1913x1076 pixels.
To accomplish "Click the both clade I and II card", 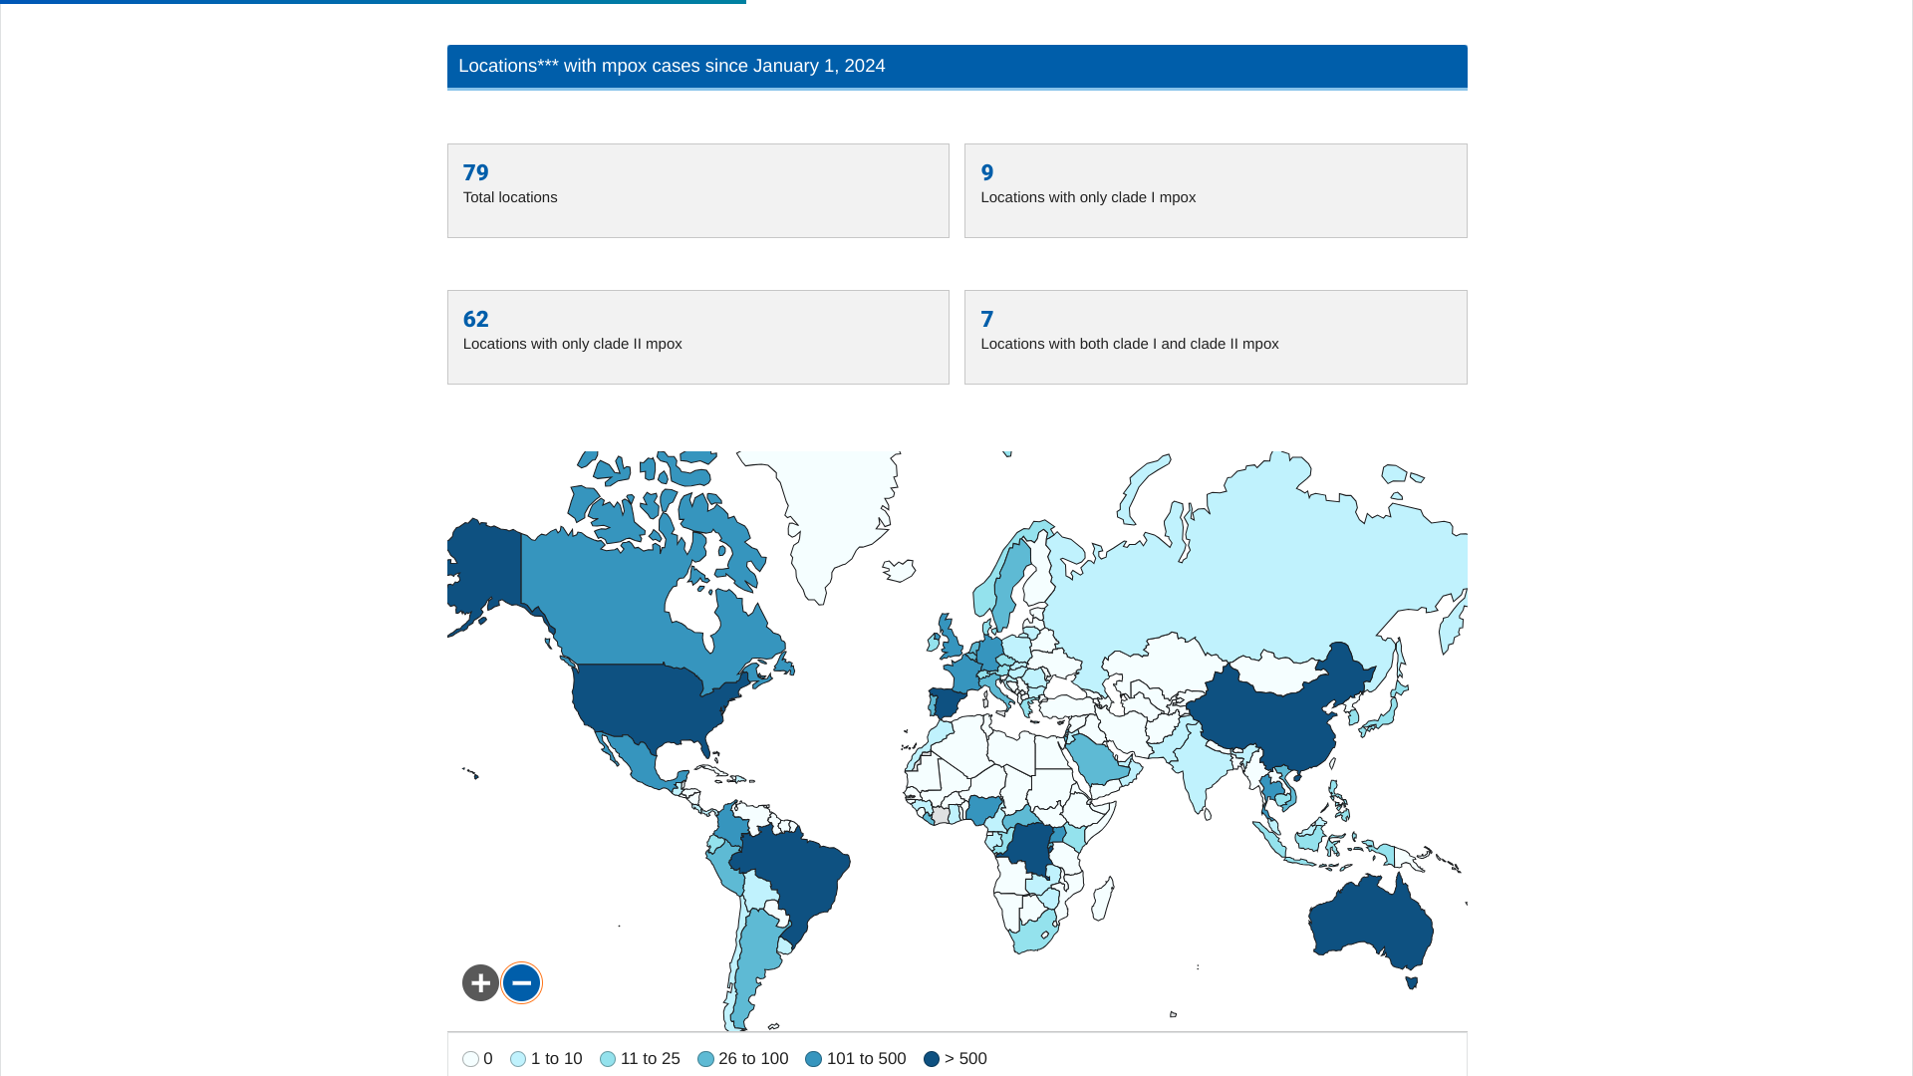I will pos(1215,337).
